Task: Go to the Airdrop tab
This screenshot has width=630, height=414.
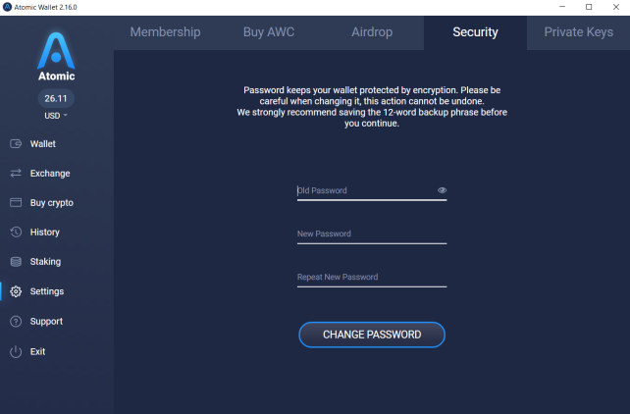Action: (372, 32)
